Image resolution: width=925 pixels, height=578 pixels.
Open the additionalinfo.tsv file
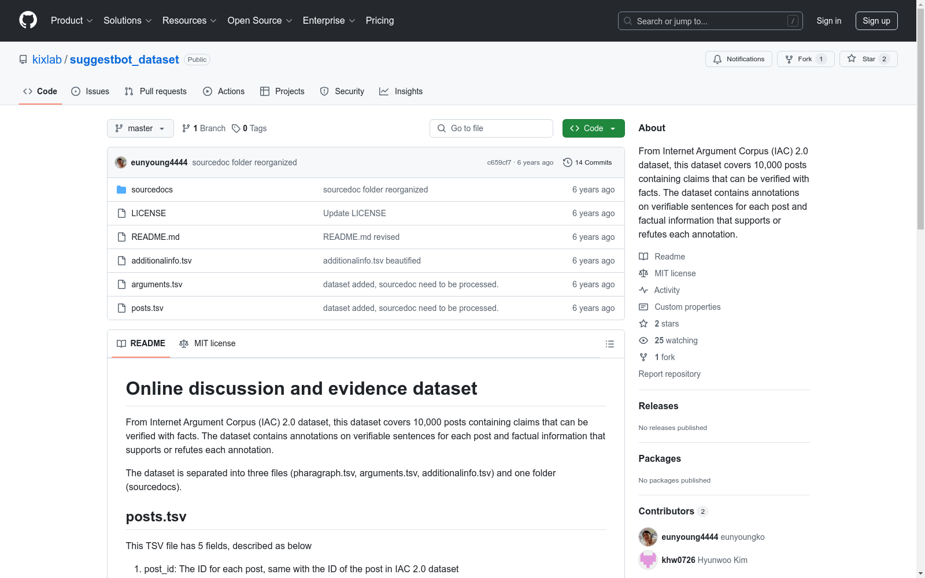click(161, 261)
